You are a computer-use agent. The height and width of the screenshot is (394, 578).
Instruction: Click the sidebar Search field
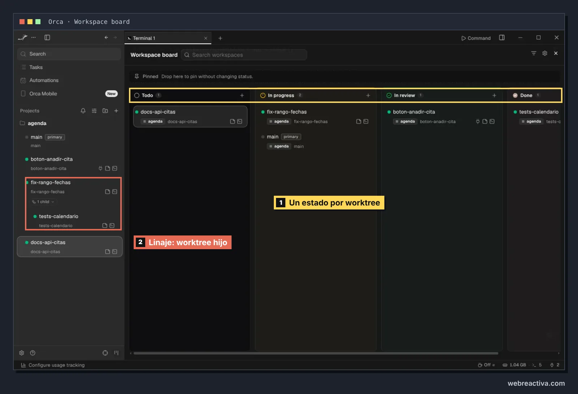69,54
